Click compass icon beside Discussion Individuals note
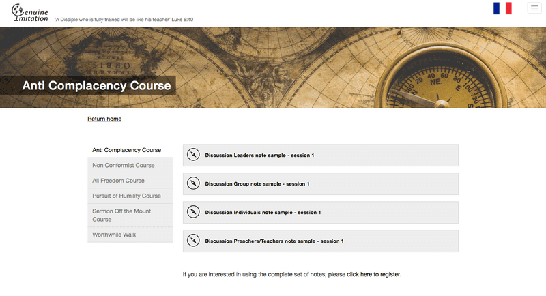 (x=193, y=212)
